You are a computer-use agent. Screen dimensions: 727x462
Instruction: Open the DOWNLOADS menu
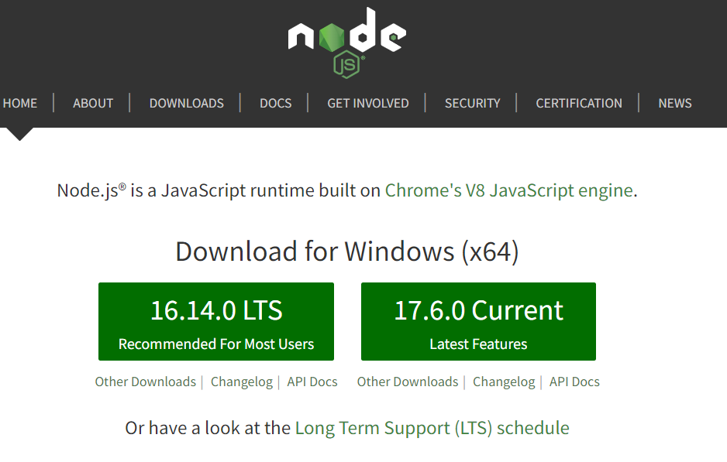(186, 103)
